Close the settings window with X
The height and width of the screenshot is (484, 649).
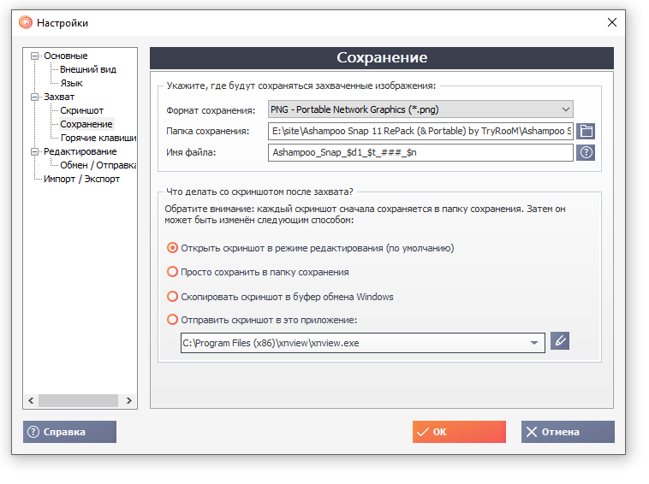click(611, 22)
